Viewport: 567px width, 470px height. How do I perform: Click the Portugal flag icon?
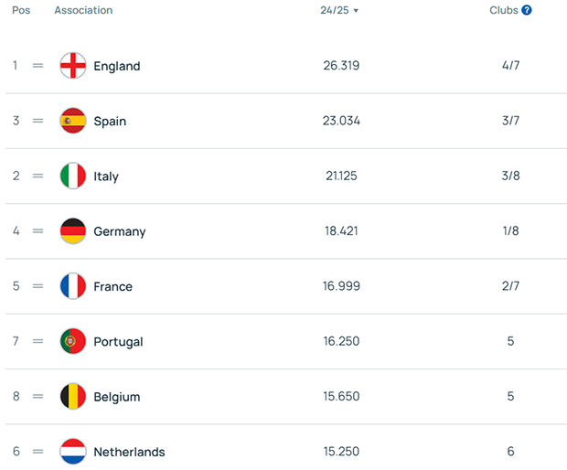coord(73,341)
